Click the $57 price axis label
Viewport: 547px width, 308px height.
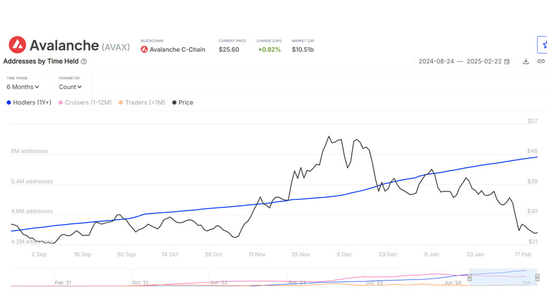533,121
